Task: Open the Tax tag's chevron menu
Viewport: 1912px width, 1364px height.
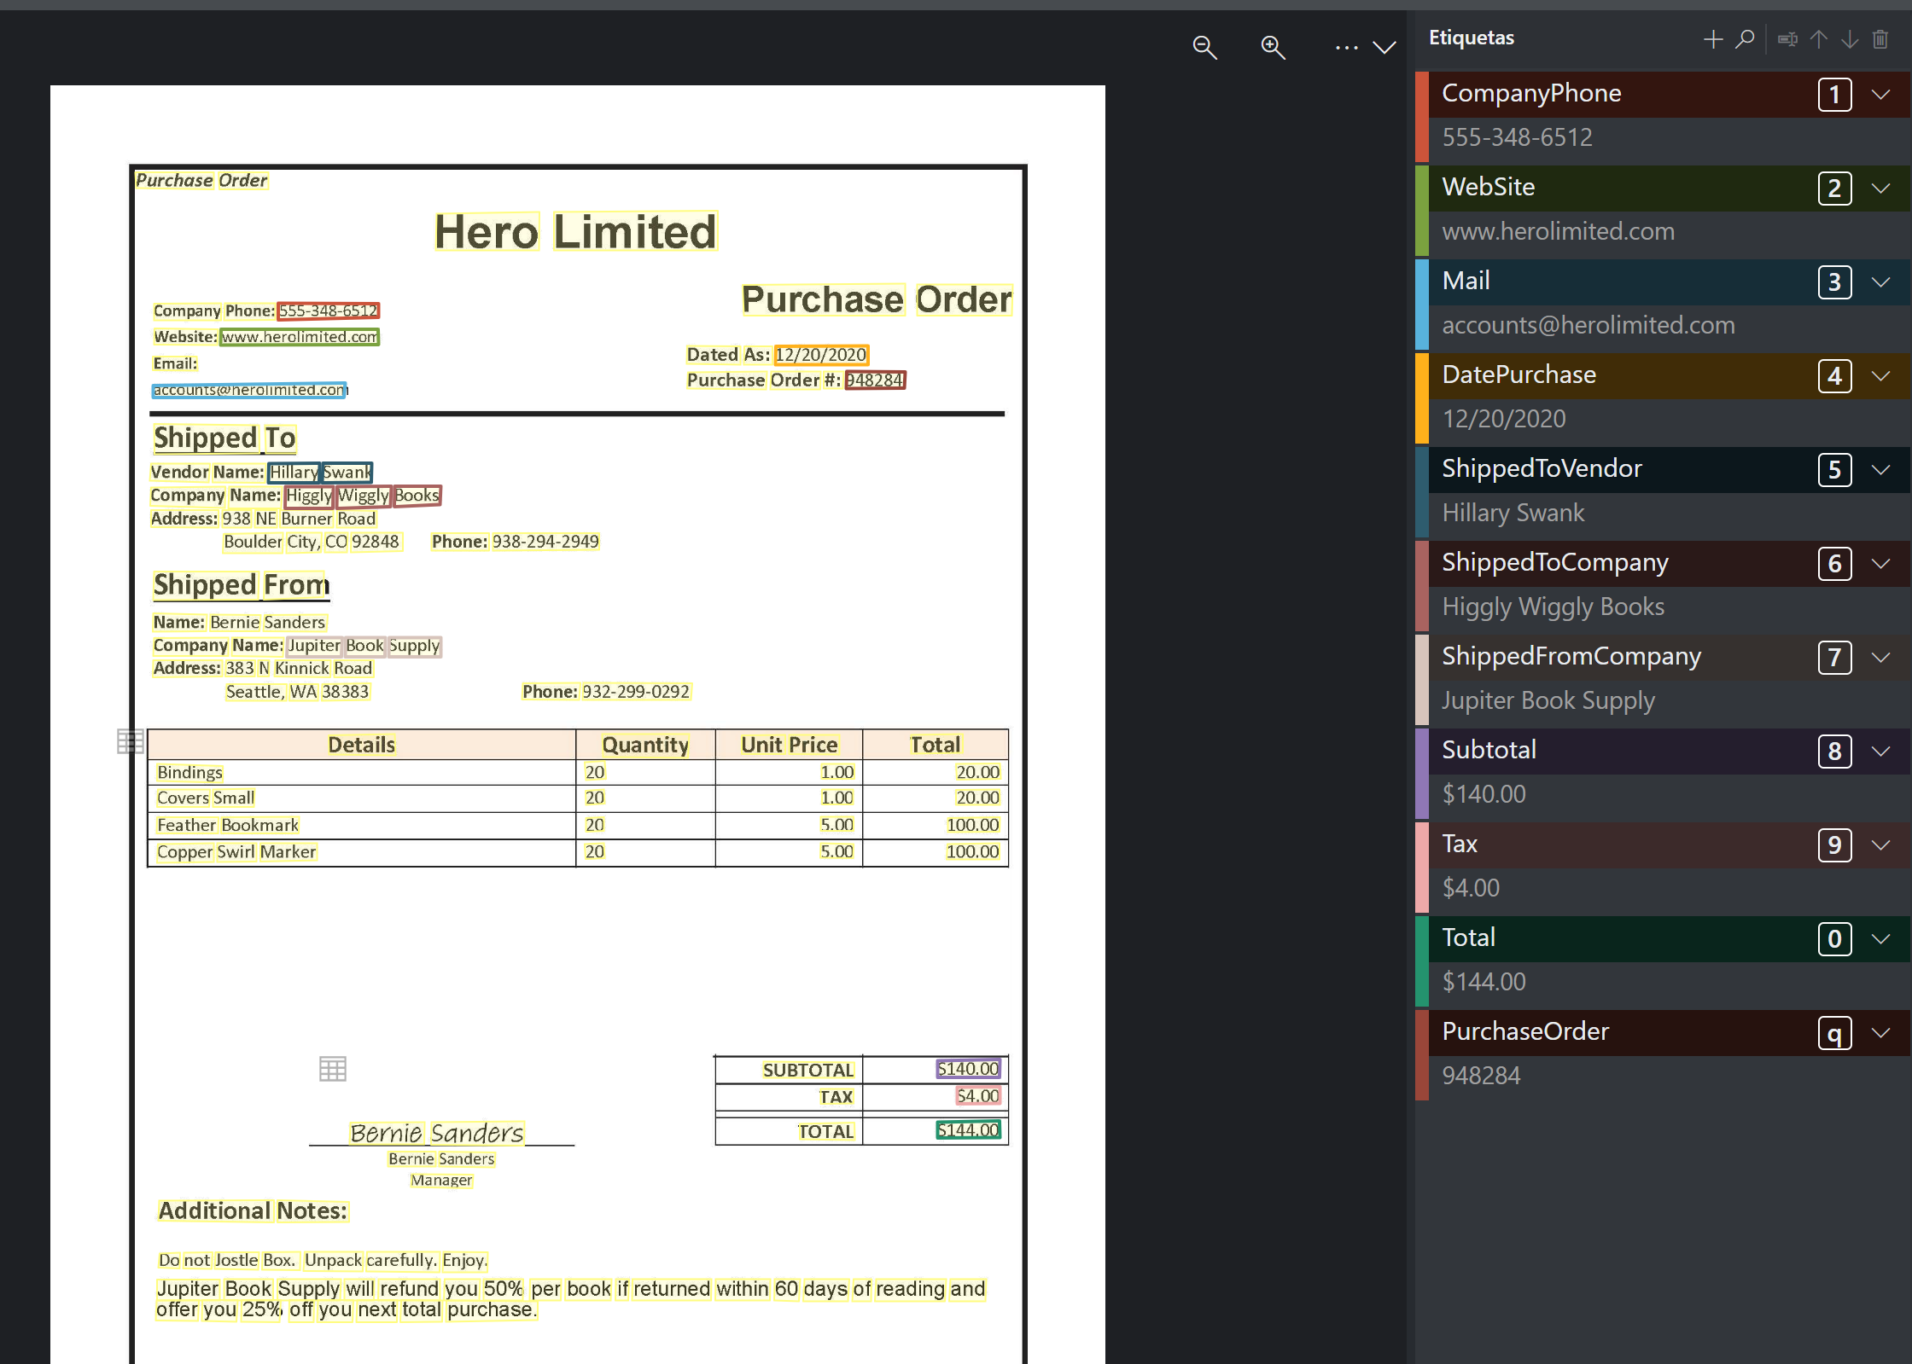Action: point(1882,845)
